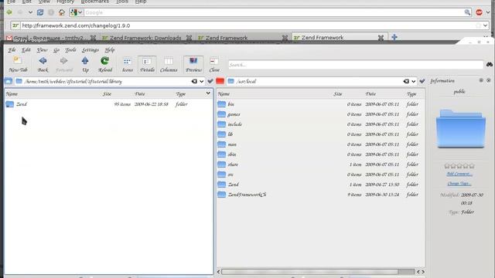Switch to Details view mode
495x278 pixels.
point(147,65)
